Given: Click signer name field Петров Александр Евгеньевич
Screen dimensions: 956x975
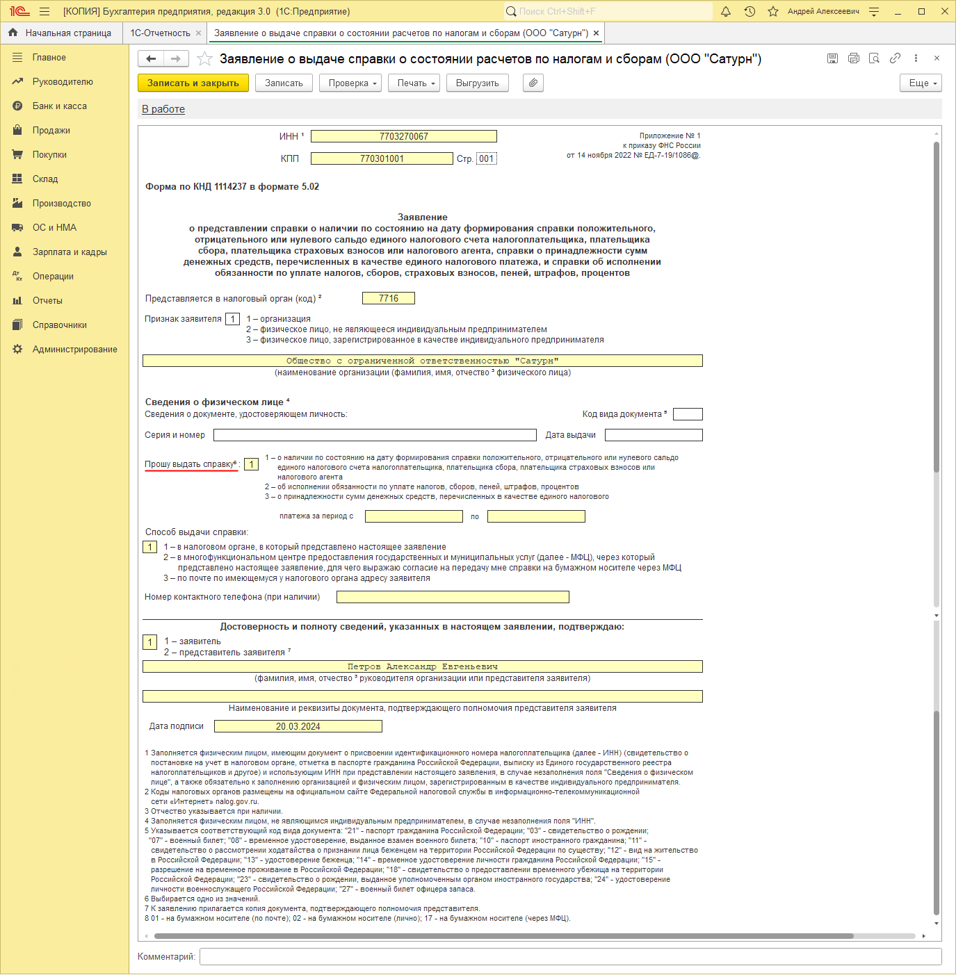Looking at the screenshot, I should 423,666.
